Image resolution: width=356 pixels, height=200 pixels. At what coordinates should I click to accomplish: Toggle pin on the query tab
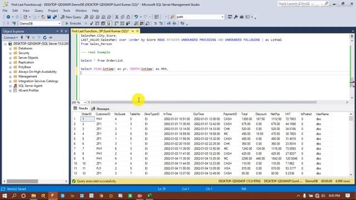132,31
